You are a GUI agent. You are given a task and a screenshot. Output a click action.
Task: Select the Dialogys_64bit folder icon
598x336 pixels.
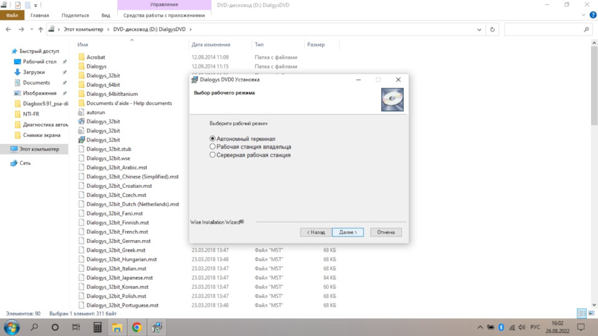[81, 85]
